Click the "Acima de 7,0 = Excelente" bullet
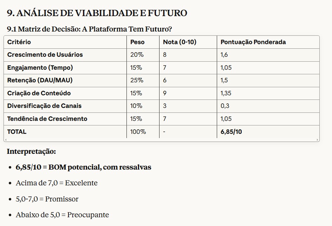The image size is (332, 226). (x=57, y=183)
